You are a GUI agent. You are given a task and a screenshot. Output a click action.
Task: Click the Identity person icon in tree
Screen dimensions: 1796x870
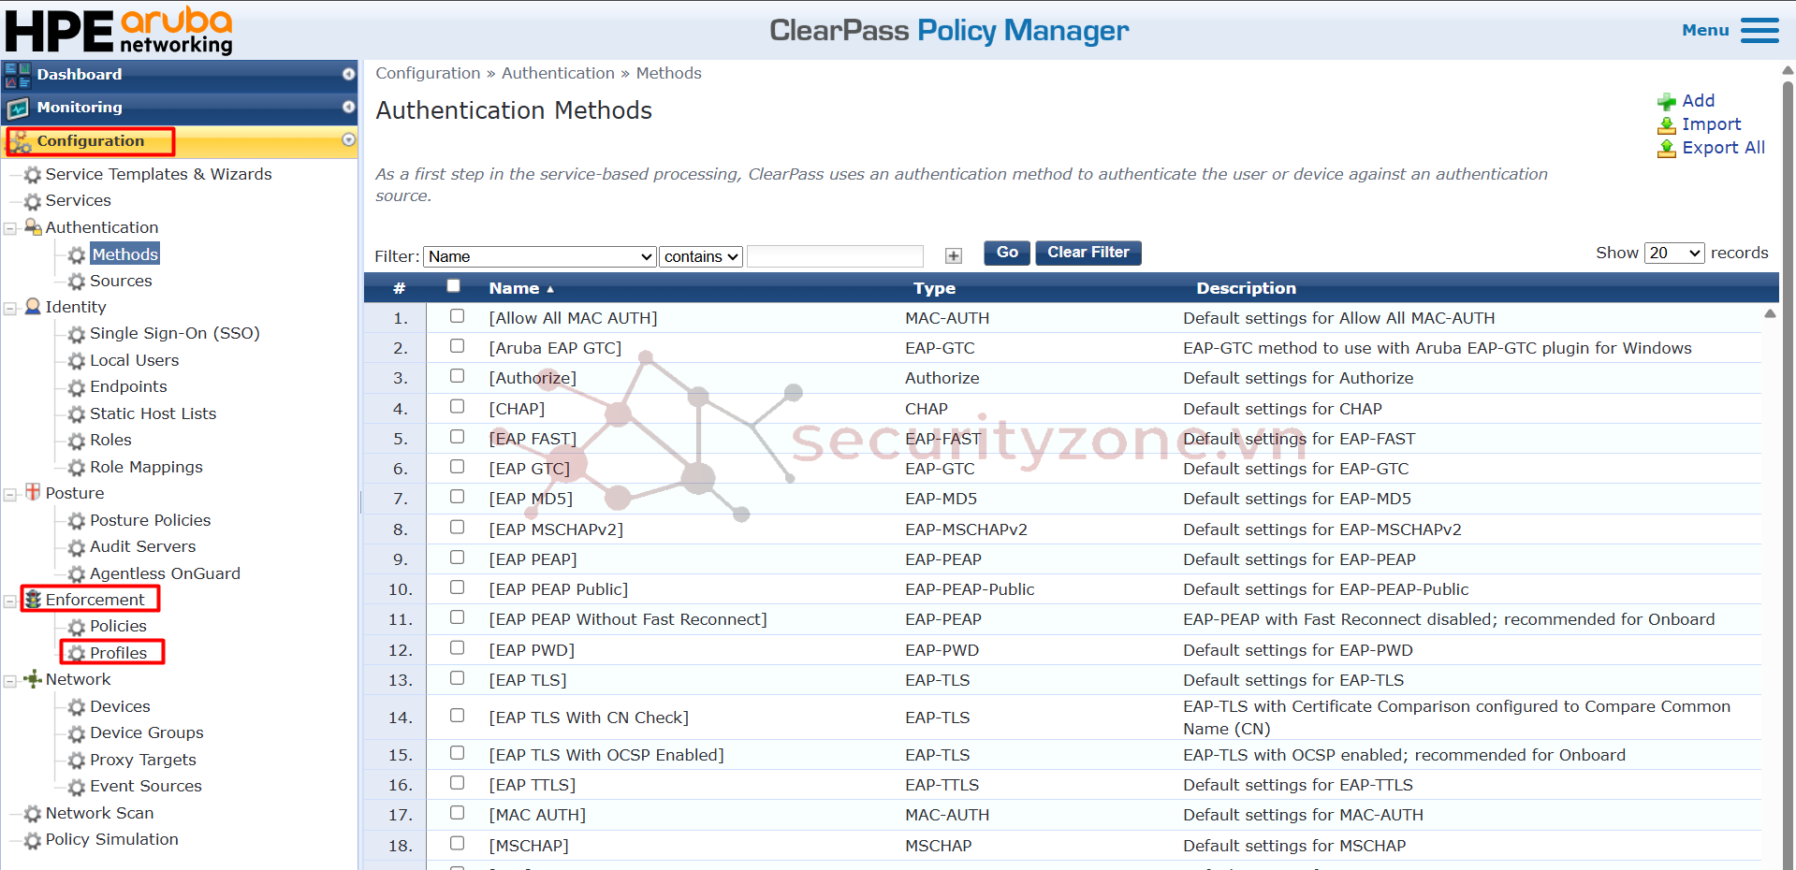(33, 307)
